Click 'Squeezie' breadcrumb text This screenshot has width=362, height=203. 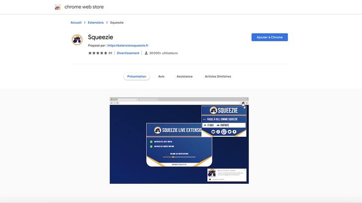point(117,23)
